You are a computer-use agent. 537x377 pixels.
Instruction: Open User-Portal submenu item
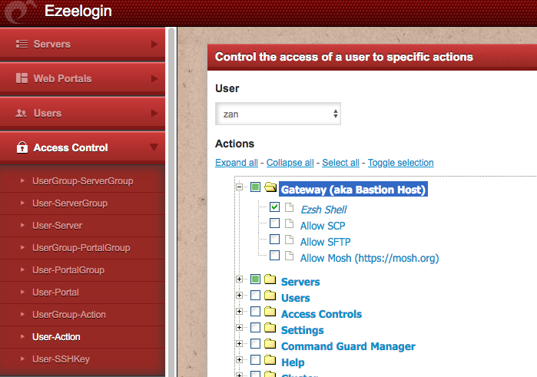click(x=82, y=292)
